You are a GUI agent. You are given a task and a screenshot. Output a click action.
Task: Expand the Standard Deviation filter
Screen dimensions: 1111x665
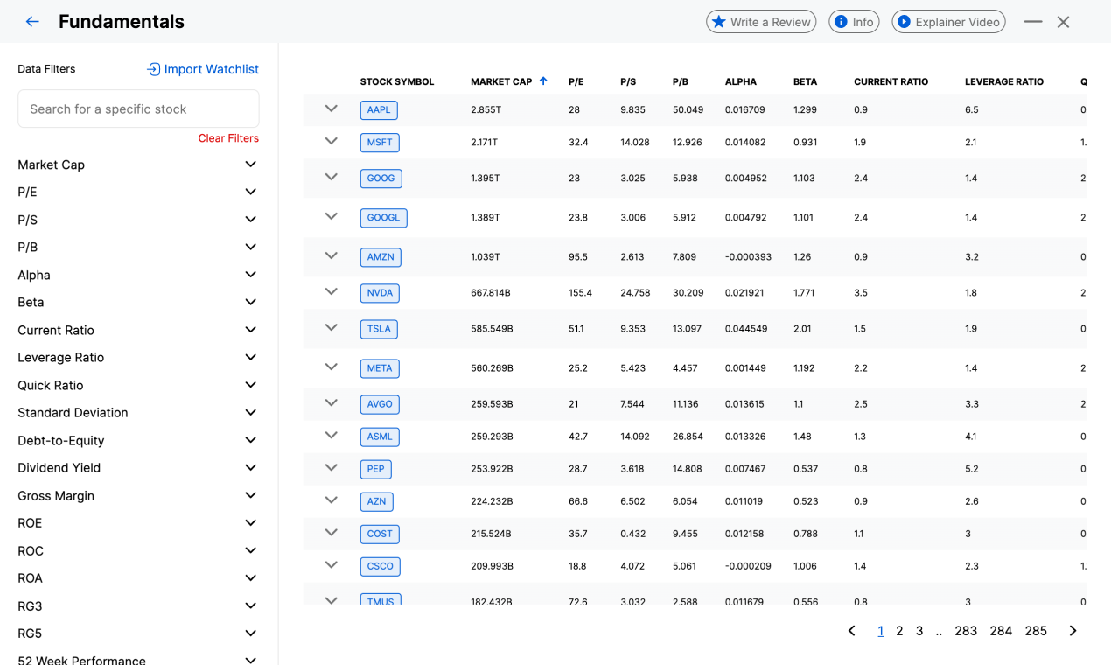pos(138,412)
